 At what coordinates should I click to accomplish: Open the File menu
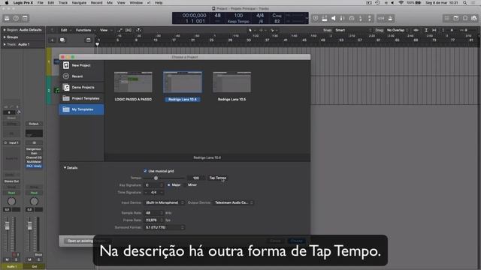click(x=40, y=3)
